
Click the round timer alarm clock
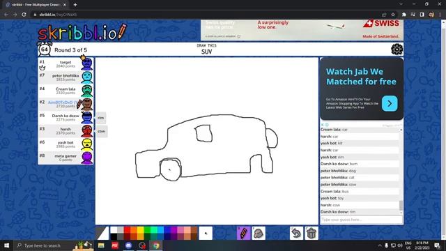pyautogui.click(x=45, y=50)
